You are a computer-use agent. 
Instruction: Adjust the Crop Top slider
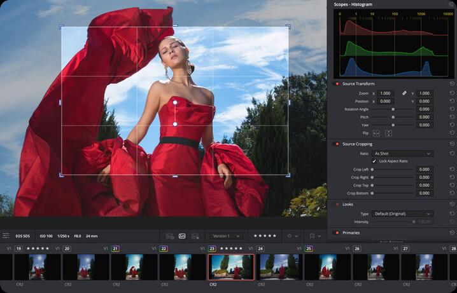(x=393, y=185)
